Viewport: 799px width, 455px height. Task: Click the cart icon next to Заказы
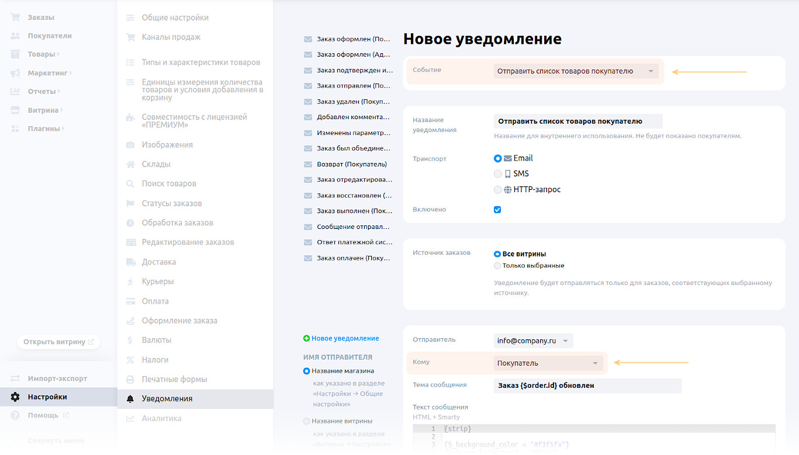coord(15,18)
